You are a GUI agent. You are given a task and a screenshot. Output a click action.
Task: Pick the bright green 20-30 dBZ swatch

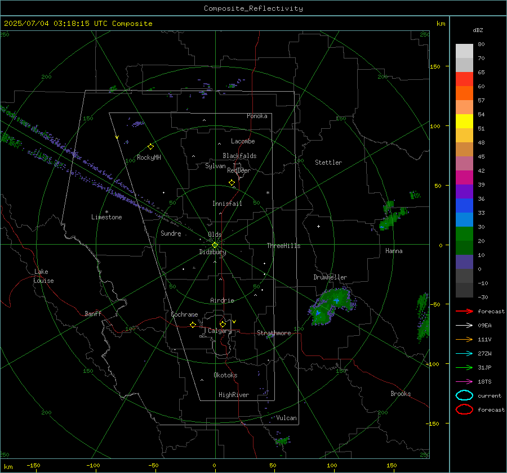(464, 234)
